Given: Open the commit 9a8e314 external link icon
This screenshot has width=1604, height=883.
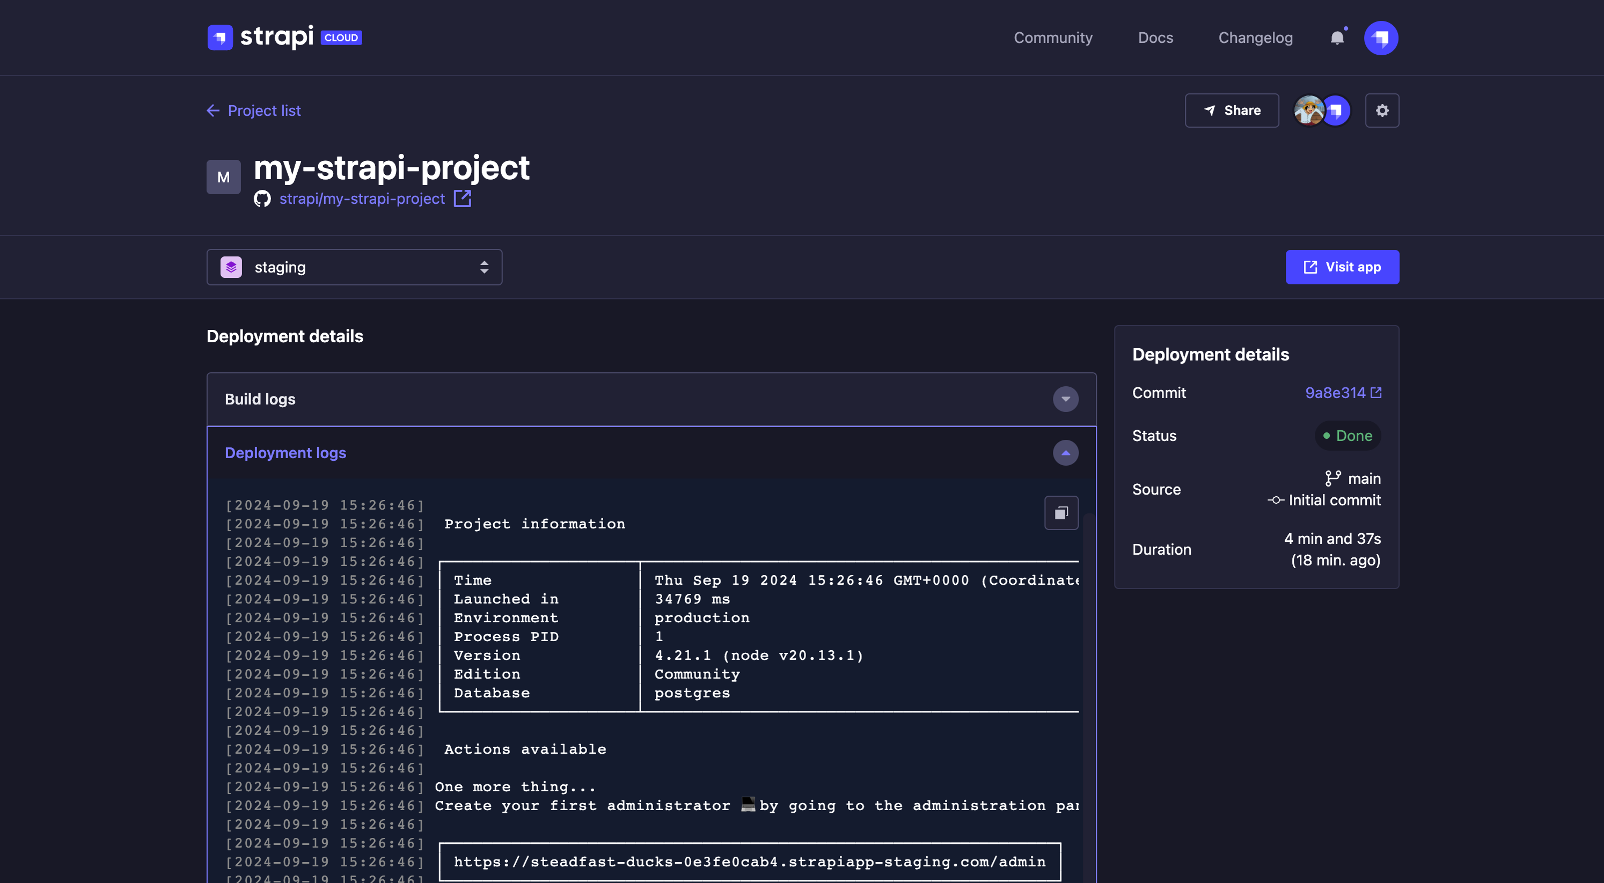Looking at the screenshot, I should 1376,393.
